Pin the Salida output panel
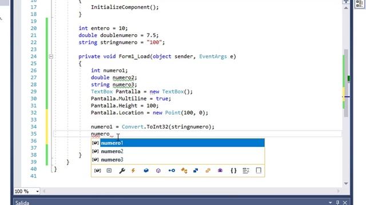This screenshot has width=366, height=205. tap(337, 203)
